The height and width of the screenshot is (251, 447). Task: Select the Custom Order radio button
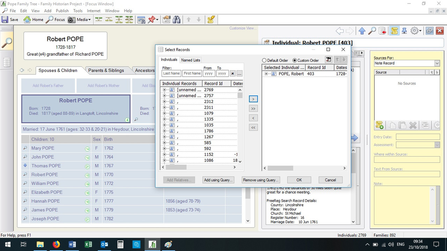tap(295, 60)
